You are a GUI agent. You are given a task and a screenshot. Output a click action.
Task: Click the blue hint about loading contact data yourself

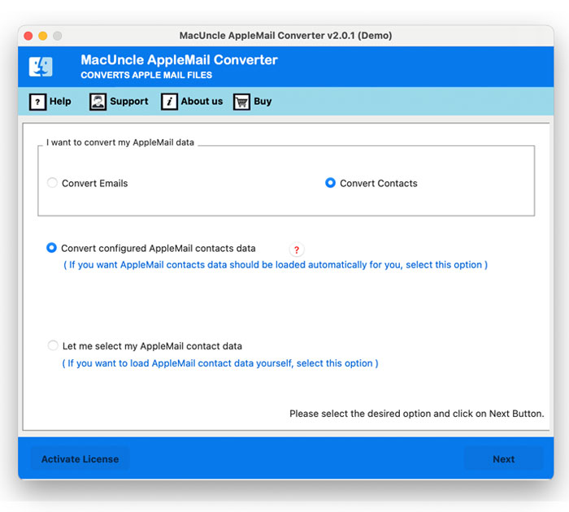coord(220,363)
